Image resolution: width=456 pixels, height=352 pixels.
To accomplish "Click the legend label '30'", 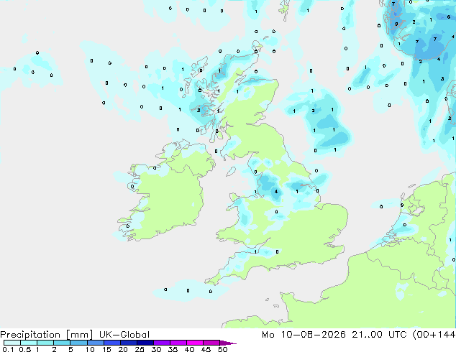I will tap(156, 349).
